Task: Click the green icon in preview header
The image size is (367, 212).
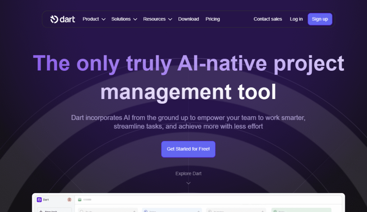Action: [80, 199]
